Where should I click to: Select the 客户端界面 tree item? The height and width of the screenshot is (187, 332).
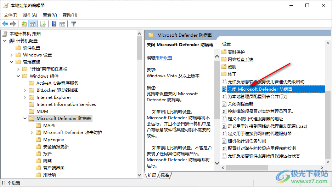[x=54, y=168]
